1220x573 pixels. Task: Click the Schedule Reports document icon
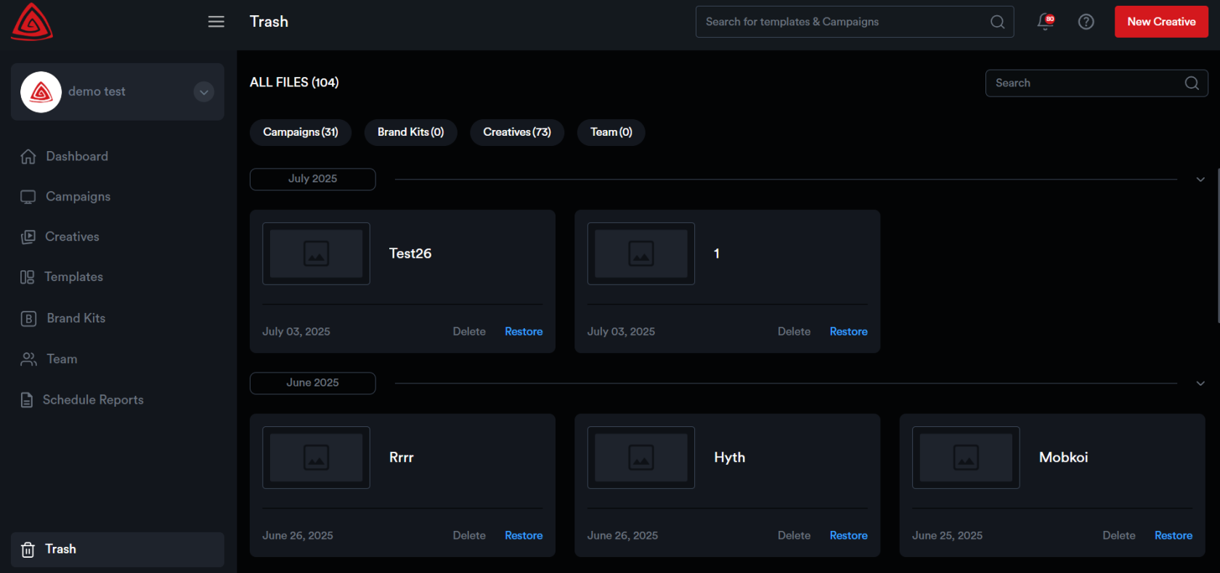pos(27,400)
